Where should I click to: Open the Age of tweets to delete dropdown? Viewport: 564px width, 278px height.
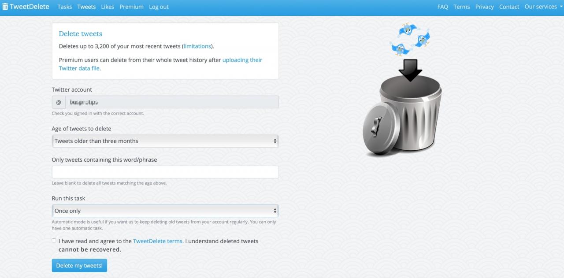tap(165, 141)
